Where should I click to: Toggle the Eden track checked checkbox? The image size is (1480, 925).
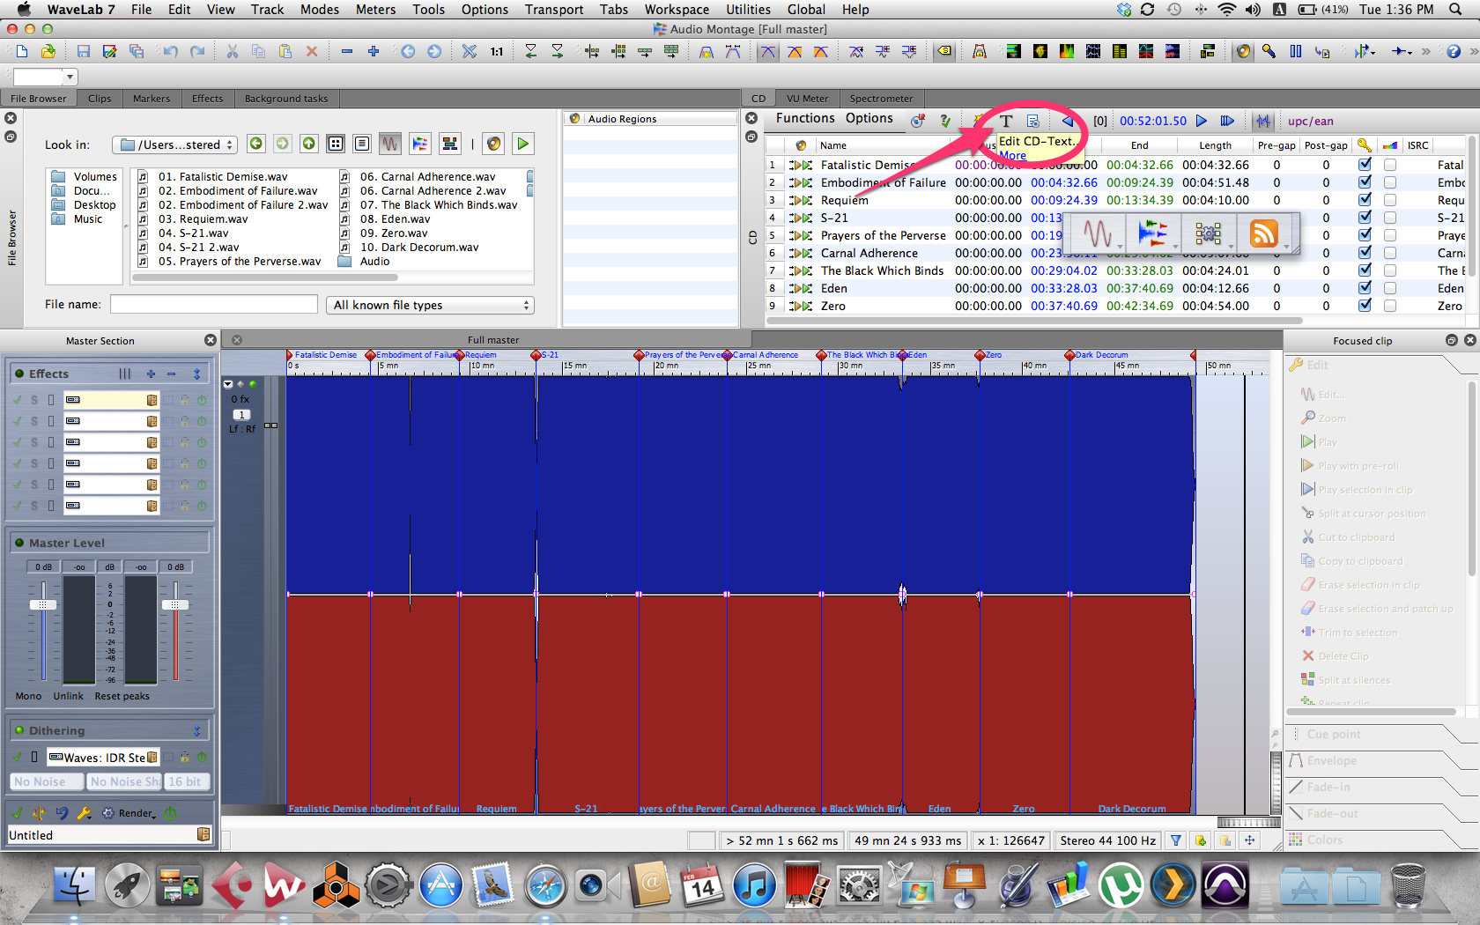(1365, 288)
